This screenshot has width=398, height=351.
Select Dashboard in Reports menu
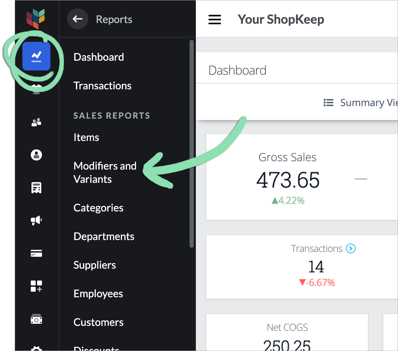99,57
